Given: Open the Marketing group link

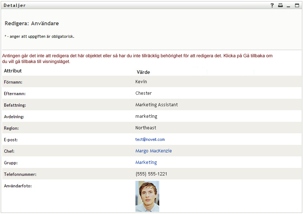Looking at the screenshot, I should click(x=146, y=162).
